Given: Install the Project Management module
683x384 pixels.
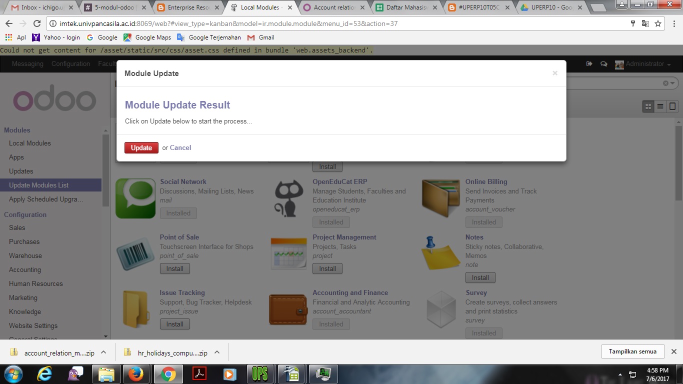Looking at the screenshot, I should (x=327, y=268).
